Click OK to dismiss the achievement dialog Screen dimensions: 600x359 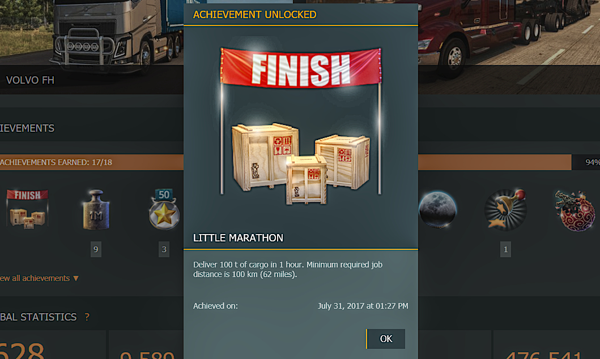point(386,339)
